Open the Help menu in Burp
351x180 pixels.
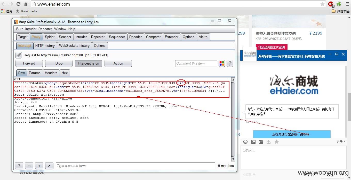point(72,29)
